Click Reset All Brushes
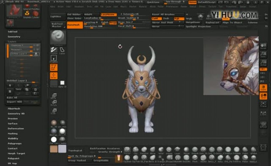Image resolution: width=271 pixels, height=166 pixels. coord(168,14)
